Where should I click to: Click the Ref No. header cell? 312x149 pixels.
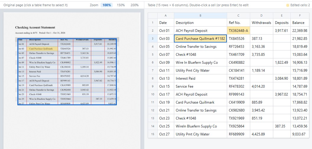tap(238, 23)
